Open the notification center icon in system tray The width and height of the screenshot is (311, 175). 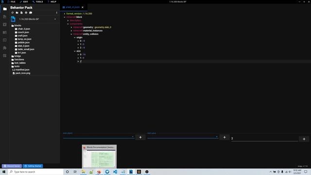[306, 172]
